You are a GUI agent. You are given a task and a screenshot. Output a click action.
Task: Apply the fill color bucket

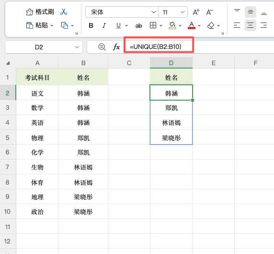coord(172,25)
